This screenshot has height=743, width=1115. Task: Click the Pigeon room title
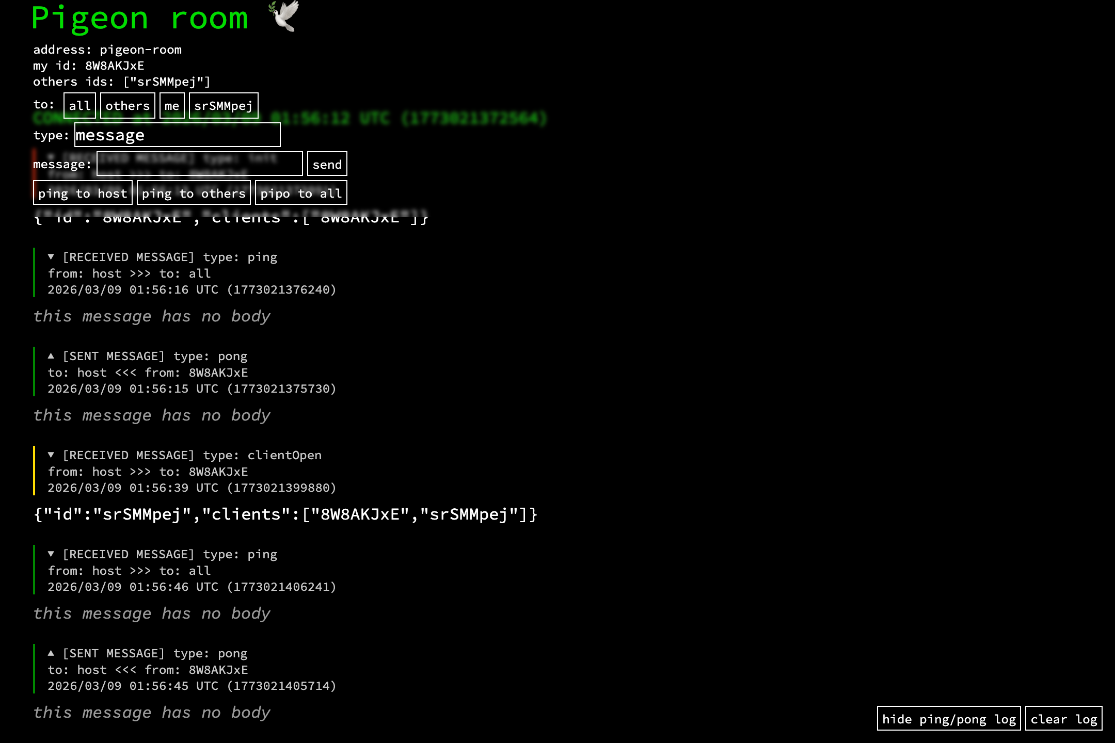tap(140, 19)
